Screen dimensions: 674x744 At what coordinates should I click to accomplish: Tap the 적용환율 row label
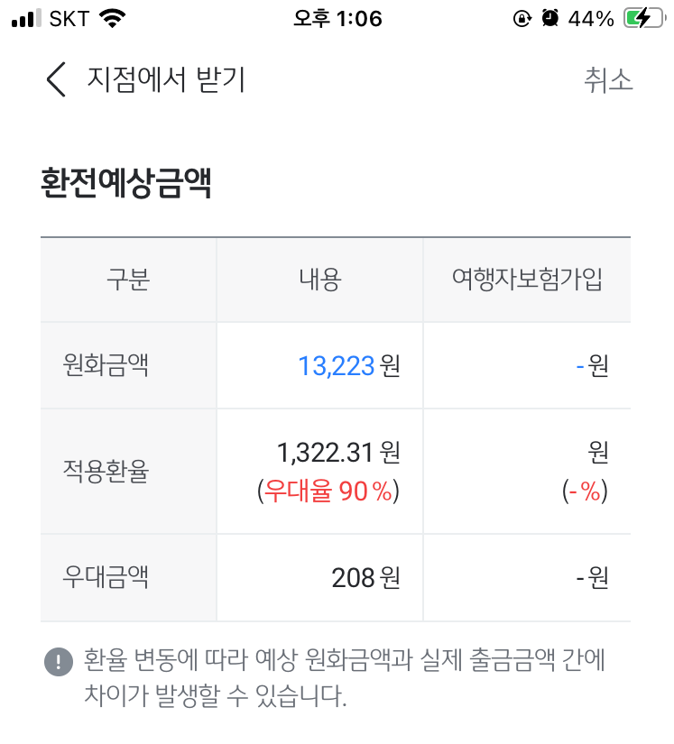[x=106, y=471]
